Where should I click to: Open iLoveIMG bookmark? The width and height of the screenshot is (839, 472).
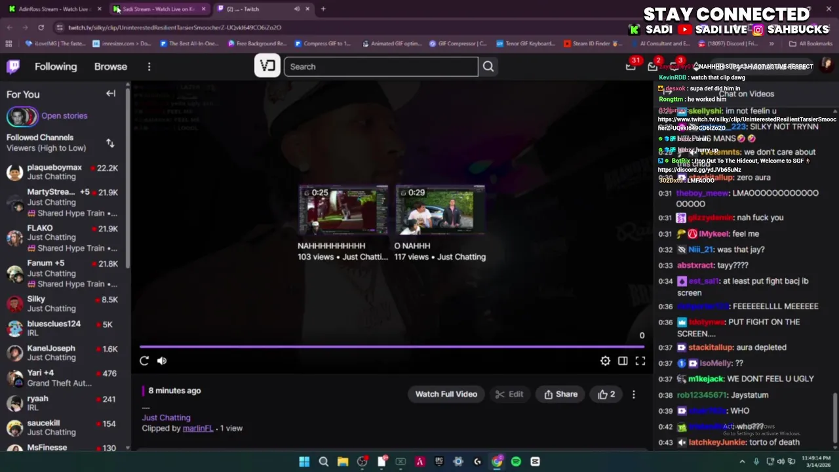56,44
